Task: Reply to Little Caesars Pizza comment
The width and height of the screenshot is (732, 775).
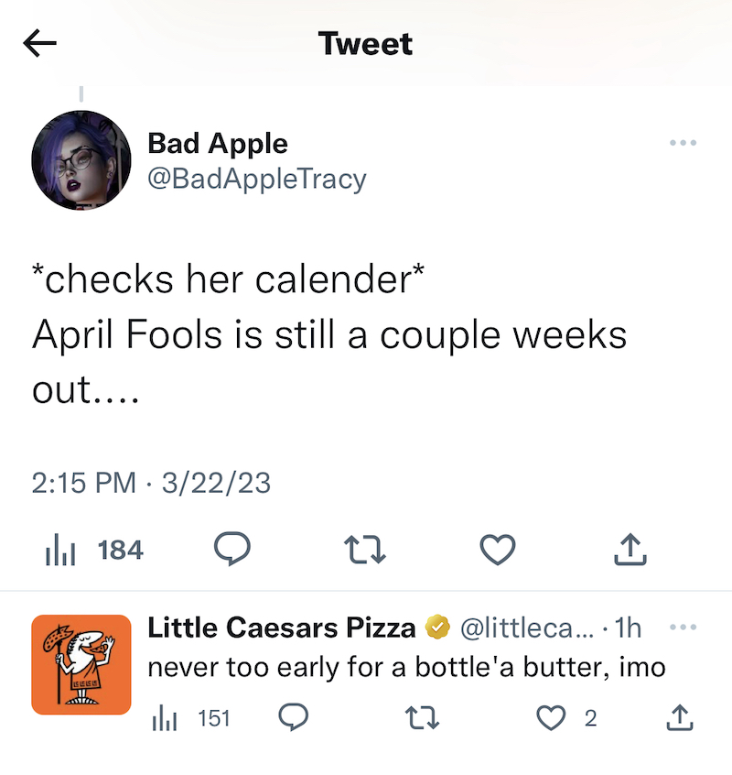Action: coord(292,719)
